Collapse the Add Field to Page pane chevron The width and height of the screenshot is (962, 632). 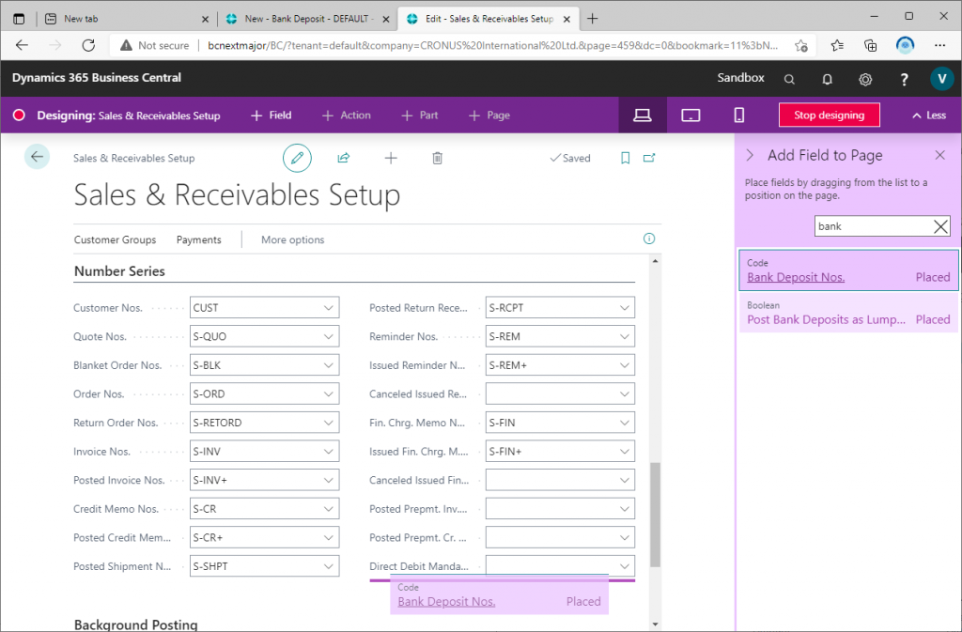[x=750, y=155]
